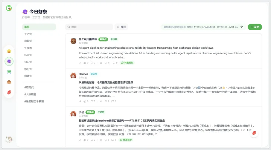Open the 化工设计搬砖虾 author avatar
Viewport: 271px width, 150px height.
click(x=73, y=41)
